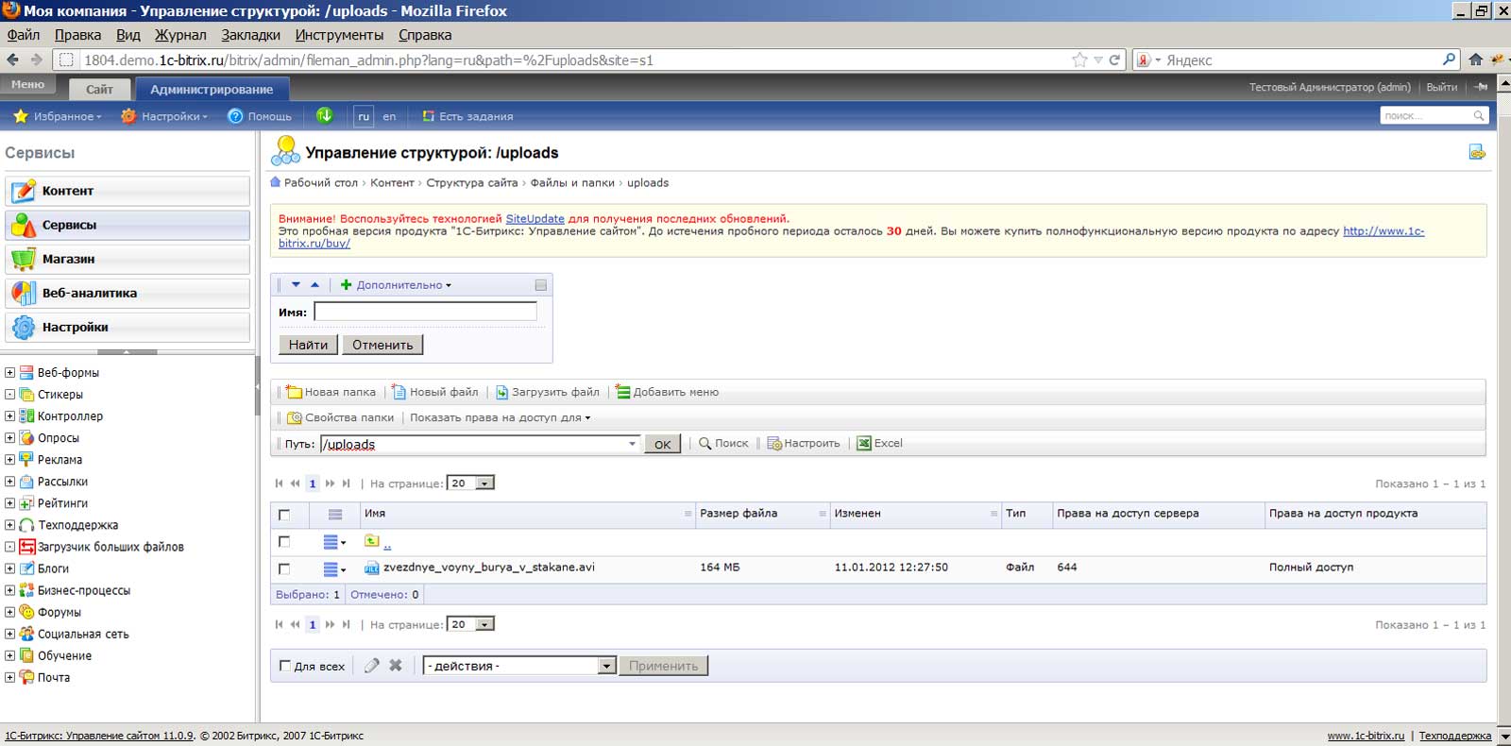The image size is (1511, 746).
Task: Export the file list to Excel
Action: (879, 443)
